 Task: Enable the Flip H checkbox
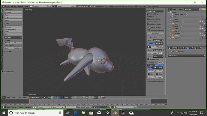point(149,74)
